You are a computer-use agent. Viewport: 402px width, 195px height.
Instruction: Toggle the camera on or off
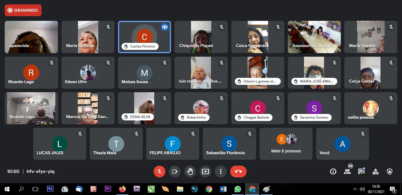tap(175, 172)
